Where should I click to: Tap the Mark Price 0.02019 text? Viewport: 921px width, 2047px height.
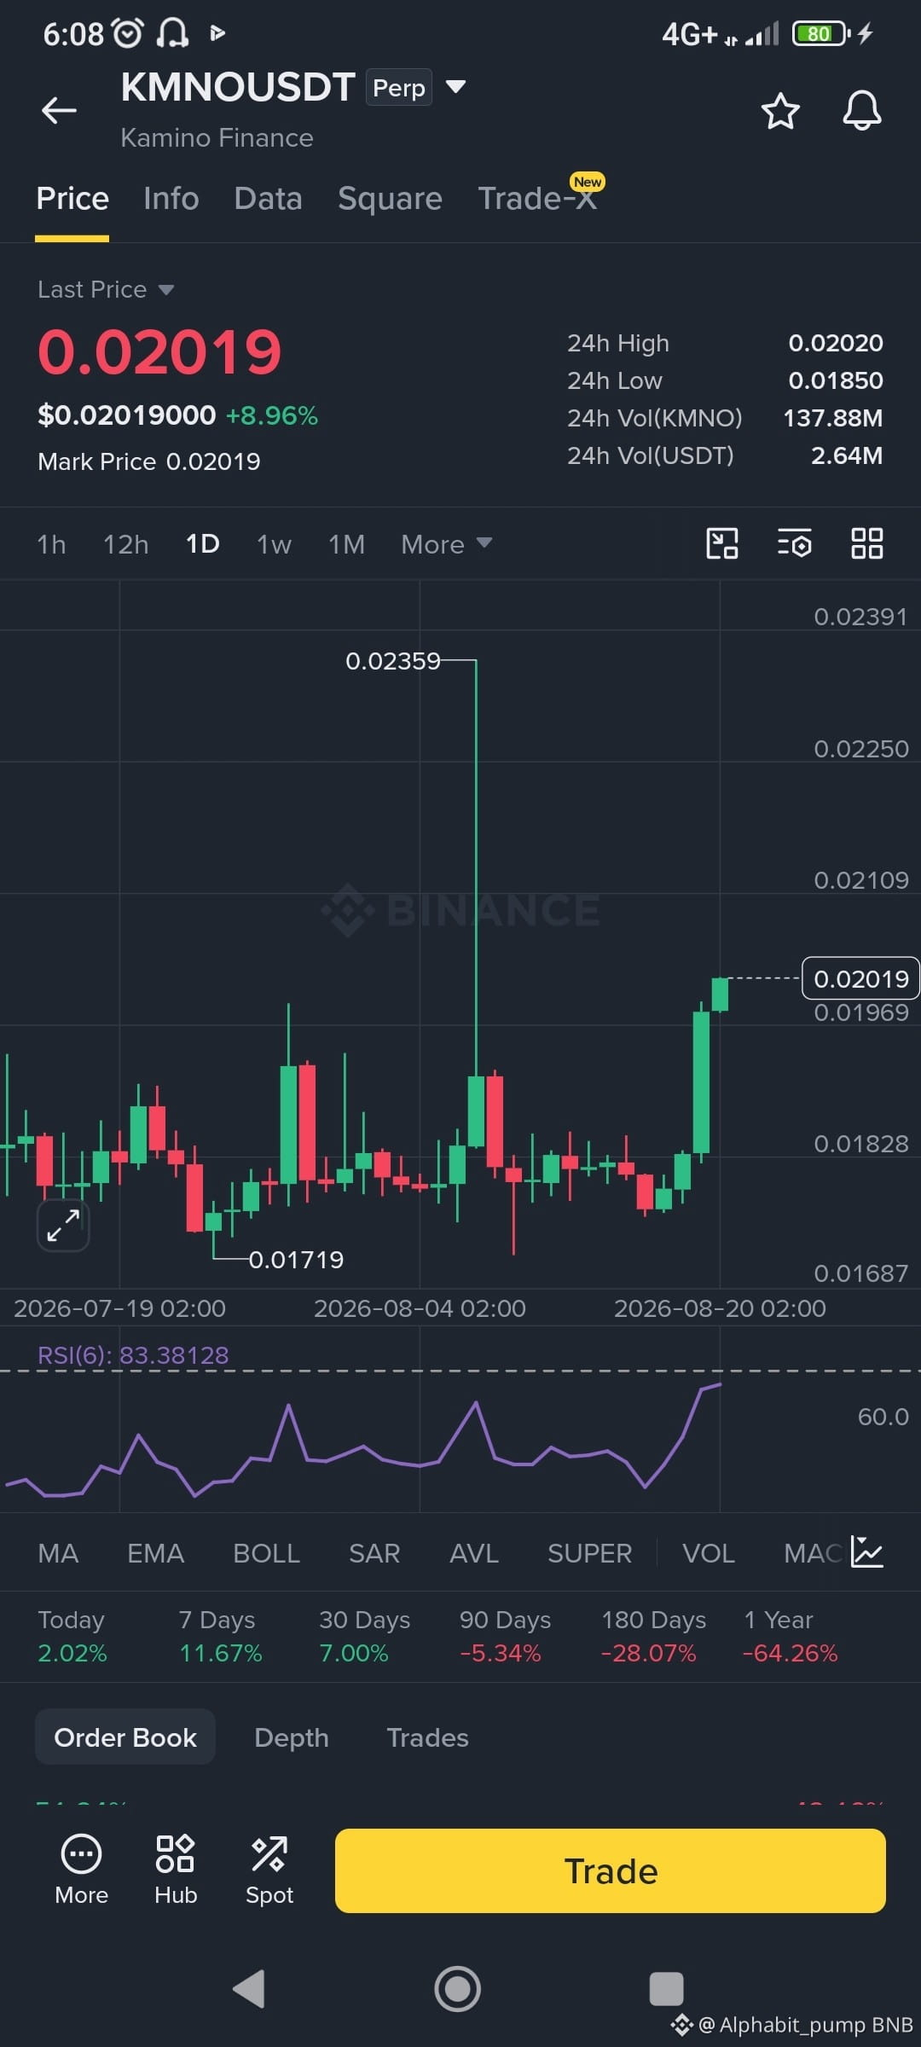(149, 461)
